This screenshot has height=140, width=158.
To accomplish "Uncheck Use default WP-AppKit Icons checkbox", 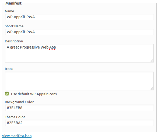I will point(7,94).
